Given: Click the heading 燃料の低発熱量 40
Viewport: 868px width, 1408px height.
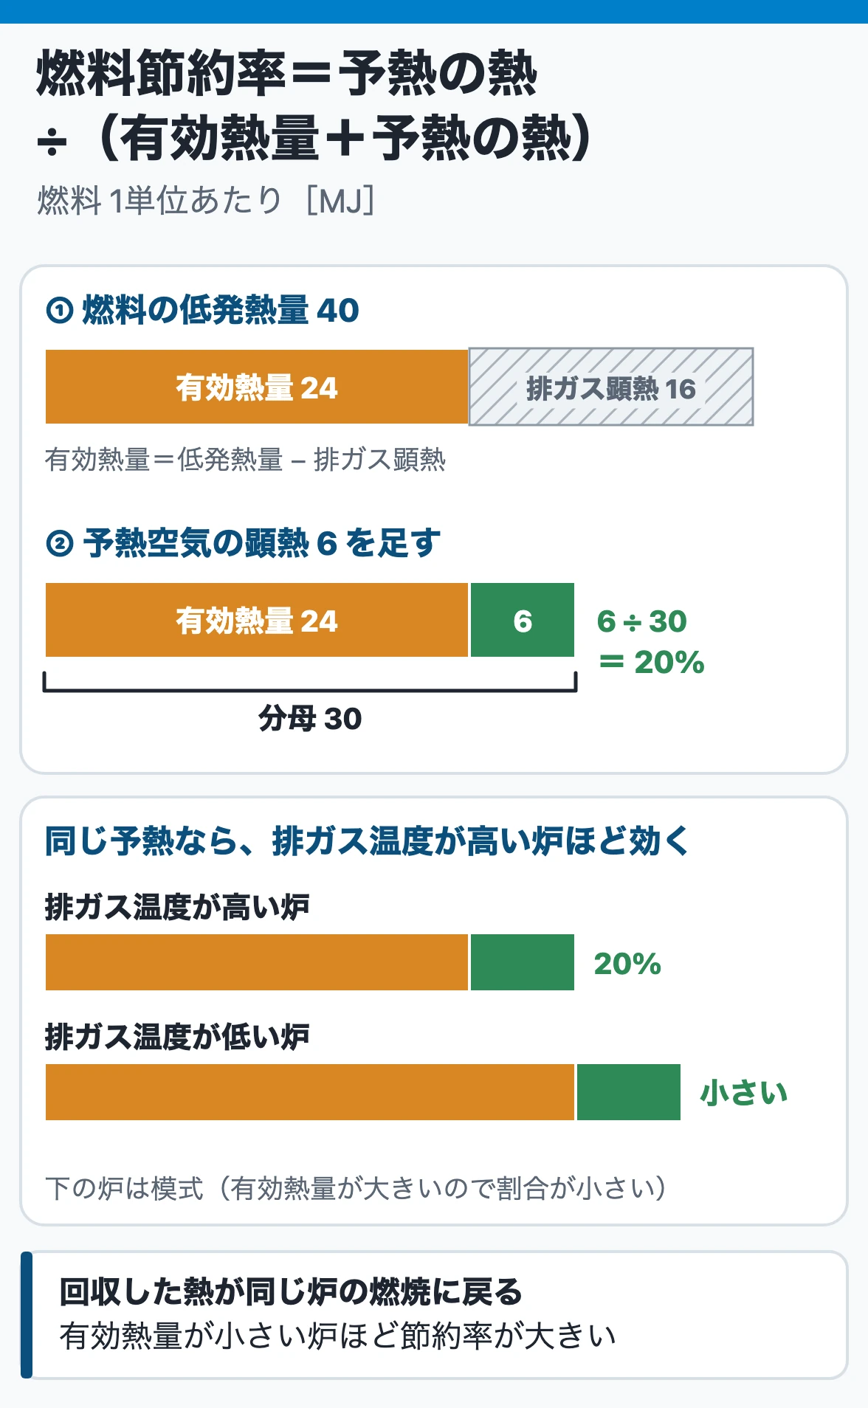Looking at the screenshot, I should (221, 310).
